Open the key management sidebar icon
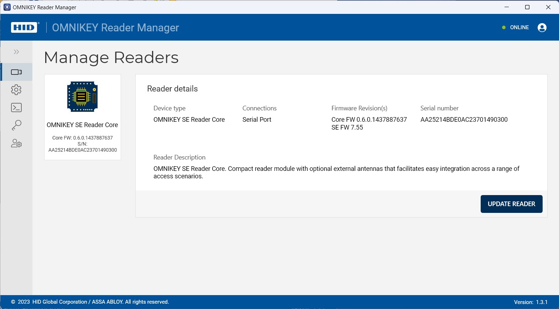 16,125
